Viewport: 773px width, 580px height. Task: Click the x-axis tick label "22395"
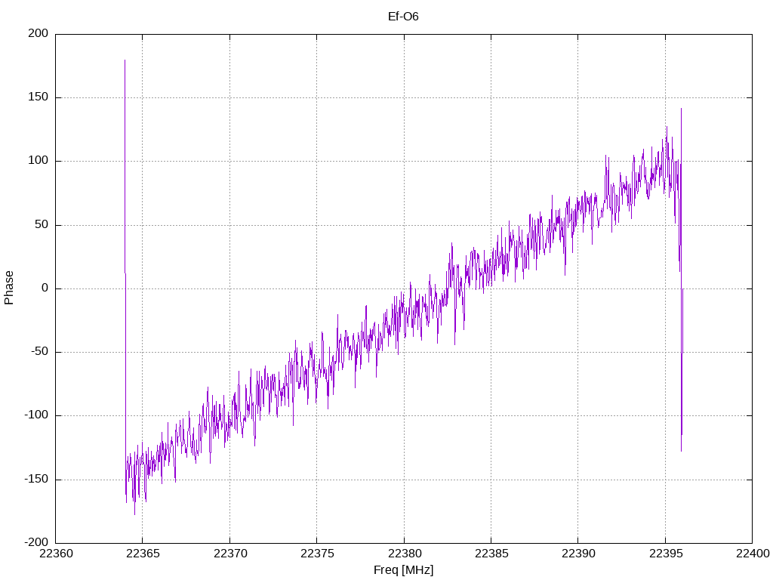coord(666,554)
